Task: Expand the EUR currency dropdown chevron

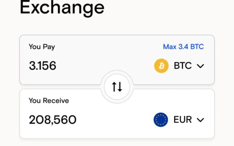Action: point(200,120)
